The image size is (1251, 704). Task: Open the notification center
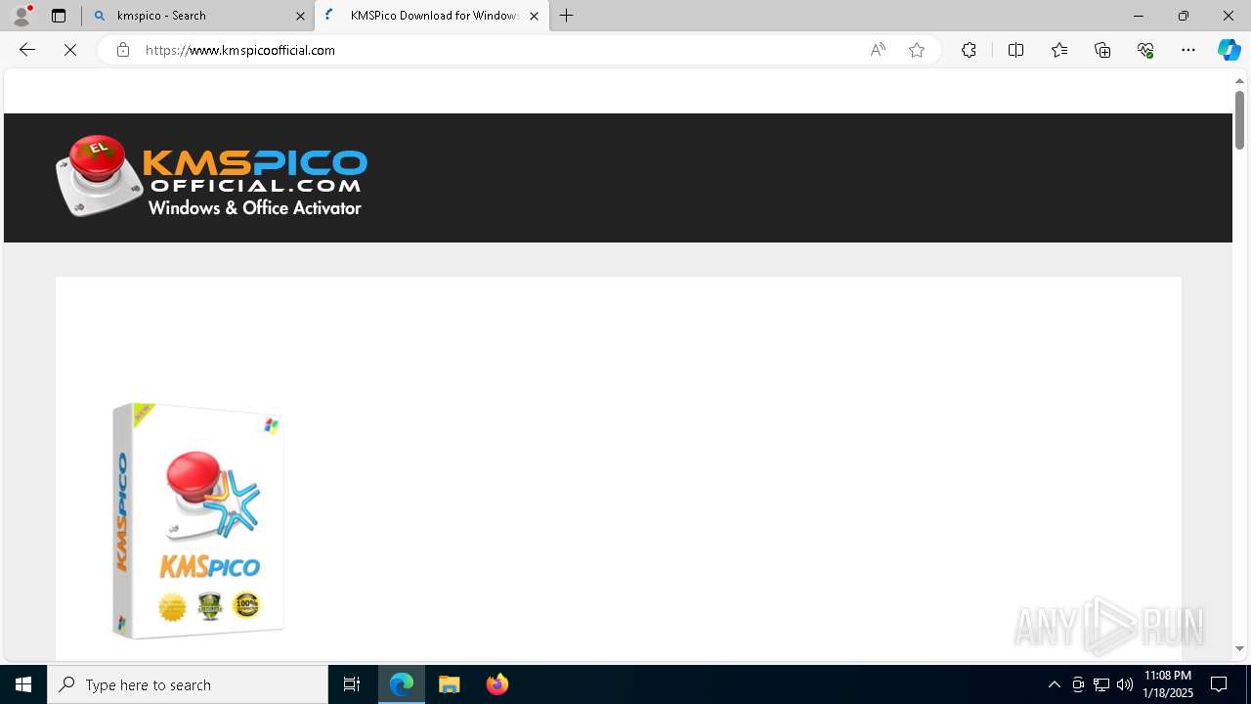coord(1219,684)
